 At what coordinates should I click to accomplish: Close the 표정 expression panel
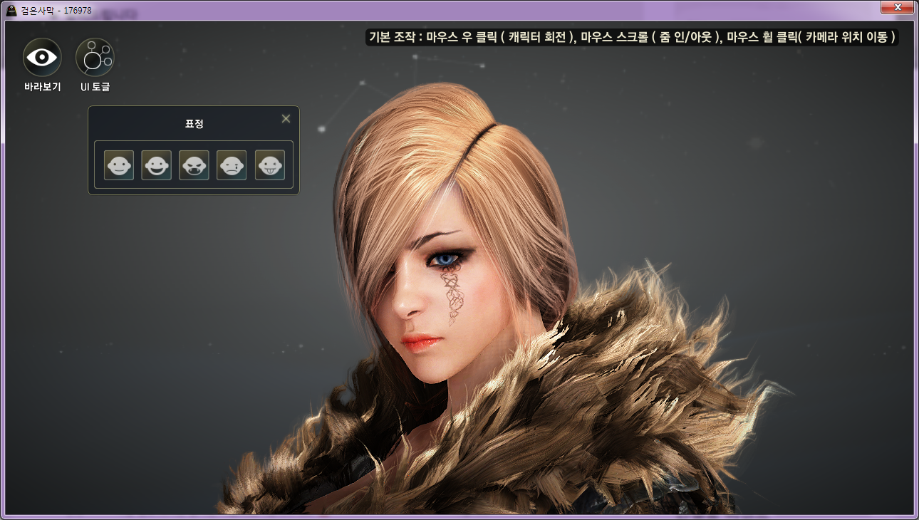click(x=286, y=119)
